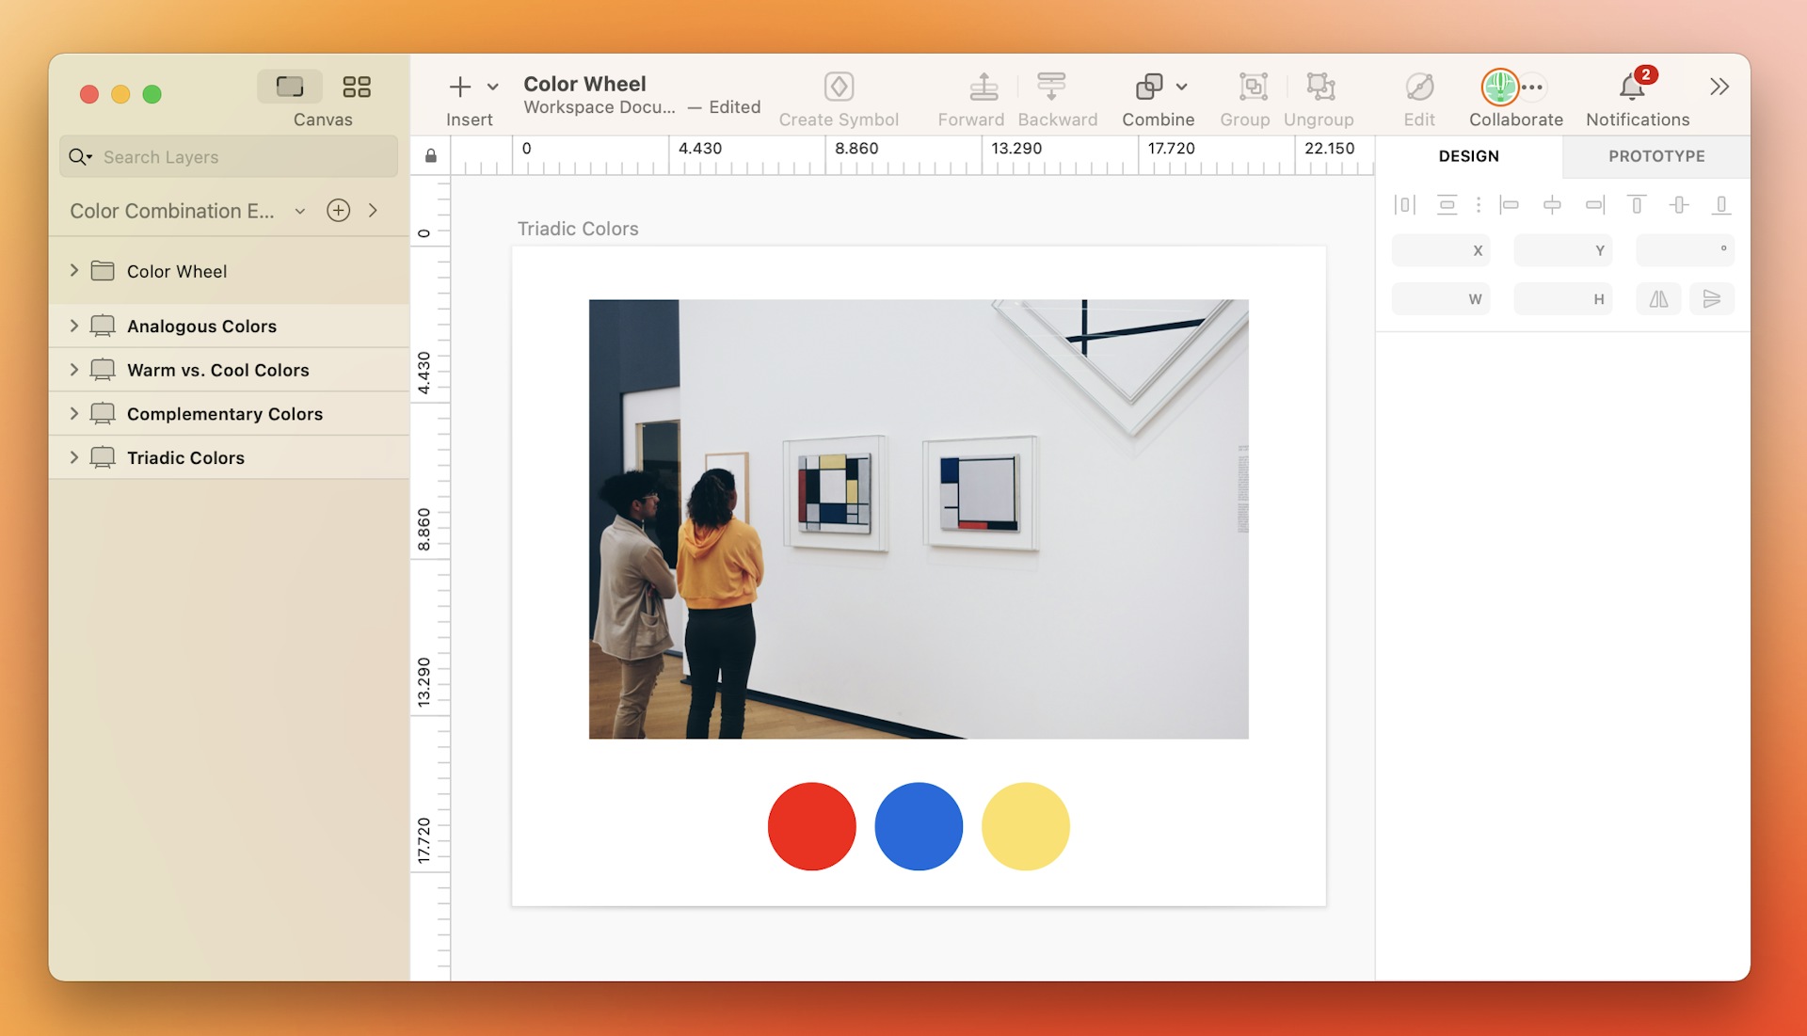The image size is (1807, 1036).
Task: Select the red circle on the canvas
Action: click(811, 825)
